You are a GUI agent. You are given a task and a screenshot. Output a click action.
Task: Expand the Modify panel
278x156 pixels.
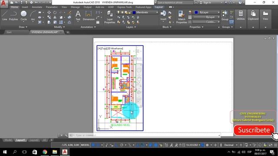click(60, 27)
